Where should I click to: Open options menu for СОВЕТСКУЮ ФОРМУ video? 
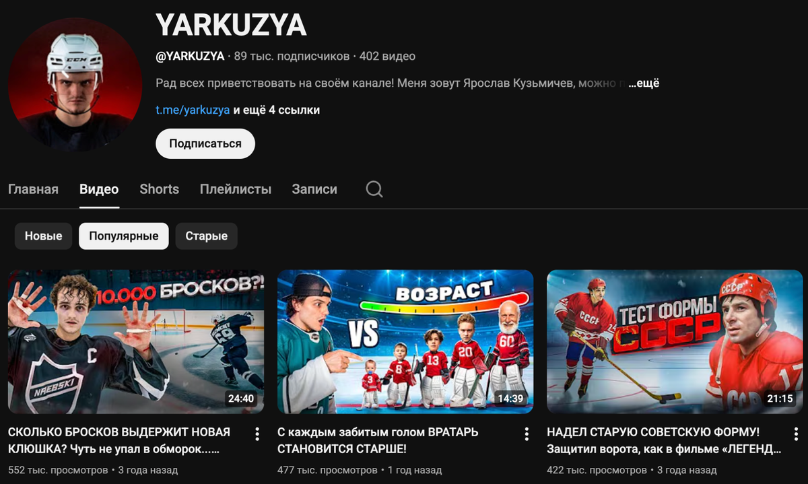pyautogui.click(x=796, y=434)
